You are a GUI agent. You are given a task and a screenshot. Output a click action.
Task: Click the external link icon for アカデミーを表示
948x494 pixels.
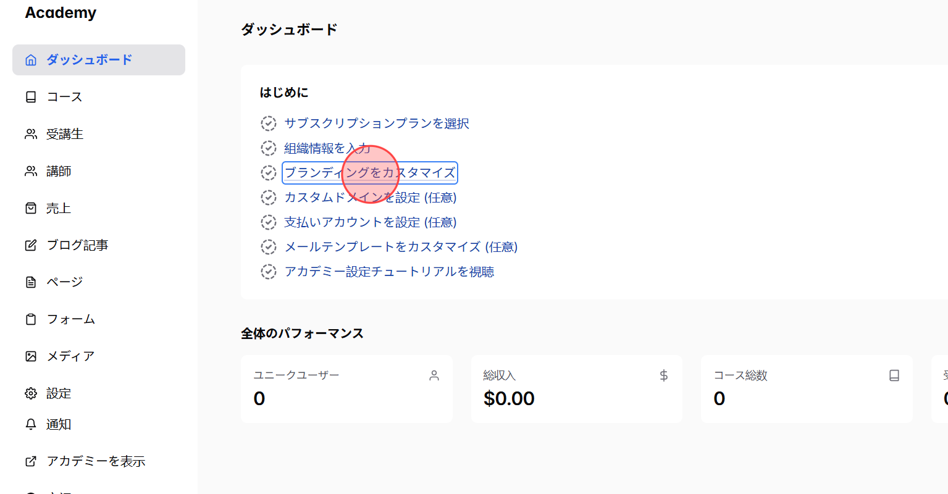[30, 461]
